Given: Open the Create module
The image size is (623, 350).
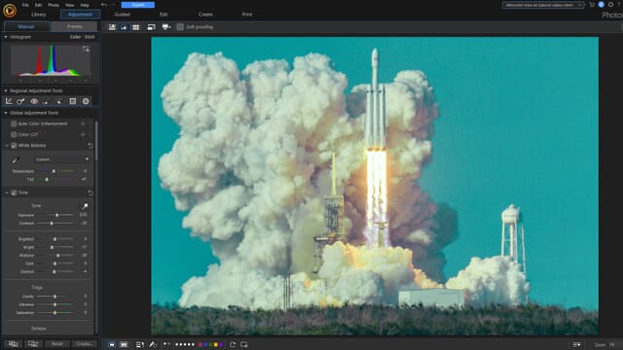Looking at the screenshot, I should click(205, 15).
